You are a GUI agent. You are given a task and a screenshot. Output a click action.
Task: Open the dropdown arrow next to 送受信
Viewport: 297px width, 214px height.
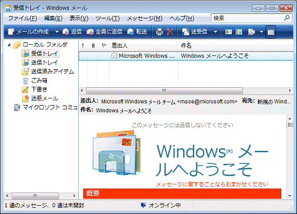tap(215, 32)
